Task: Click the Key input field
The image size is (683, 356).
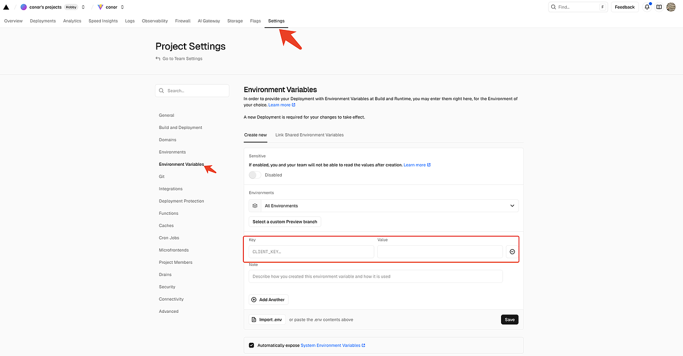Action: (x=311, y=252)
